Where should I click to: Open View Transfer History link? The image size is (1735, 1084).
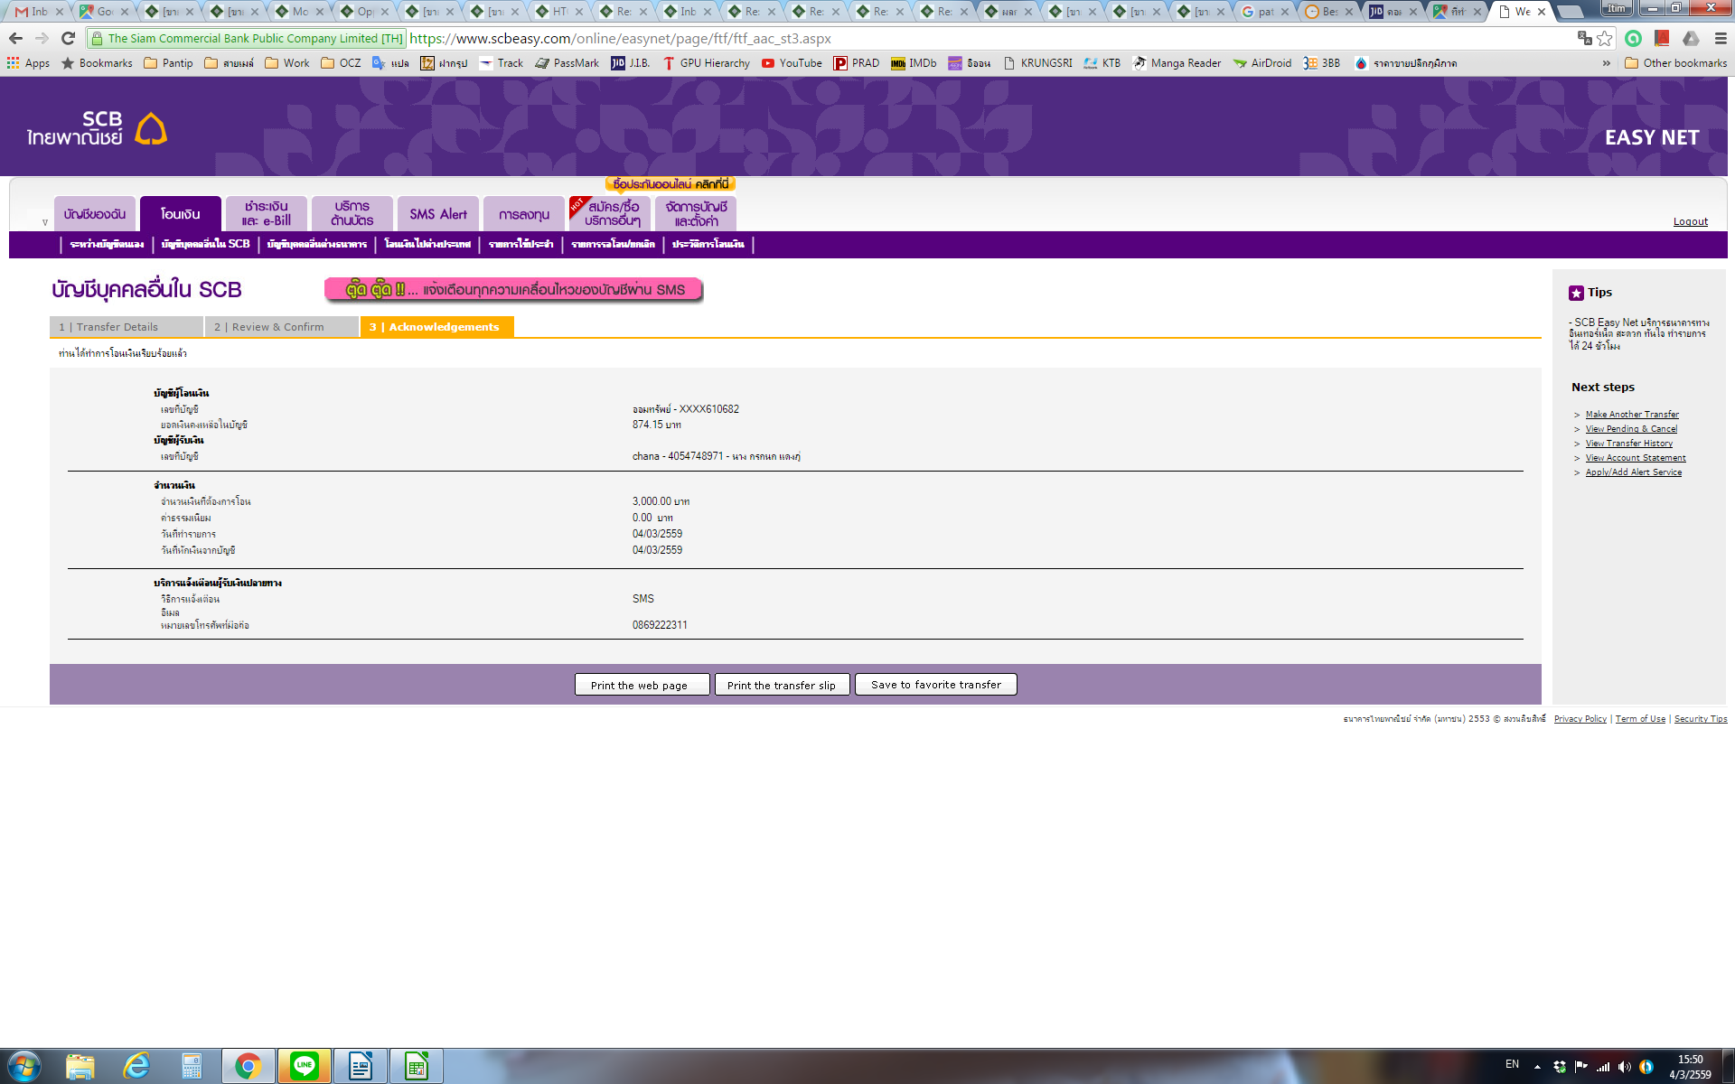1628,444
